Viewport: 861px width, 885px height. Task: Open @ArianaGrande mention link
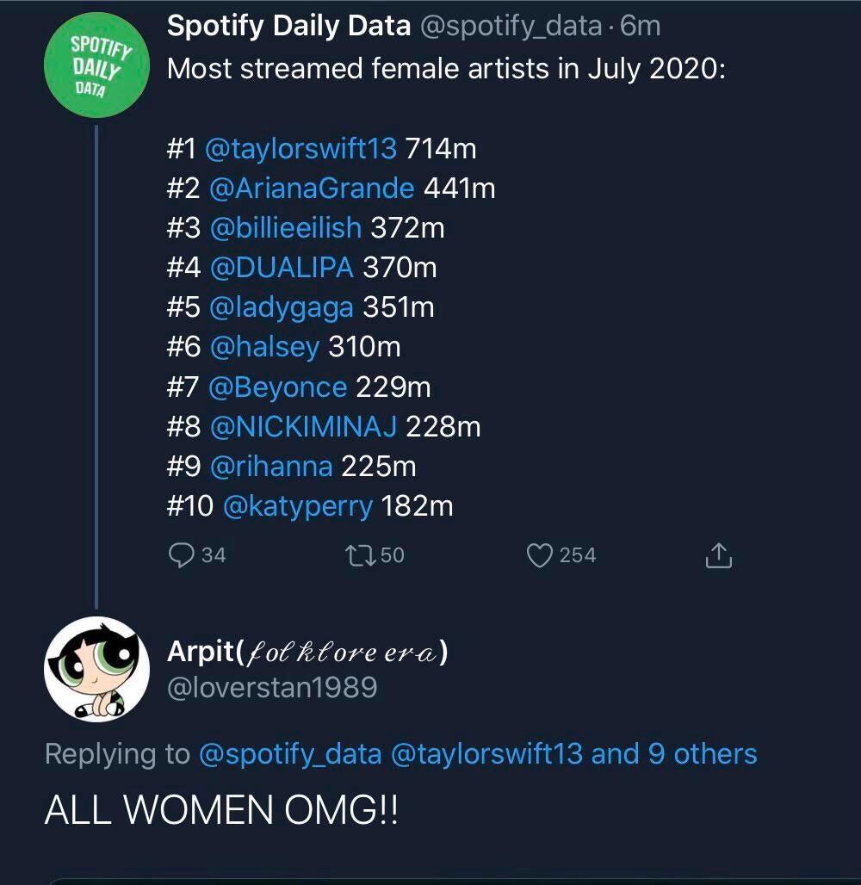[x=311, y=189]
